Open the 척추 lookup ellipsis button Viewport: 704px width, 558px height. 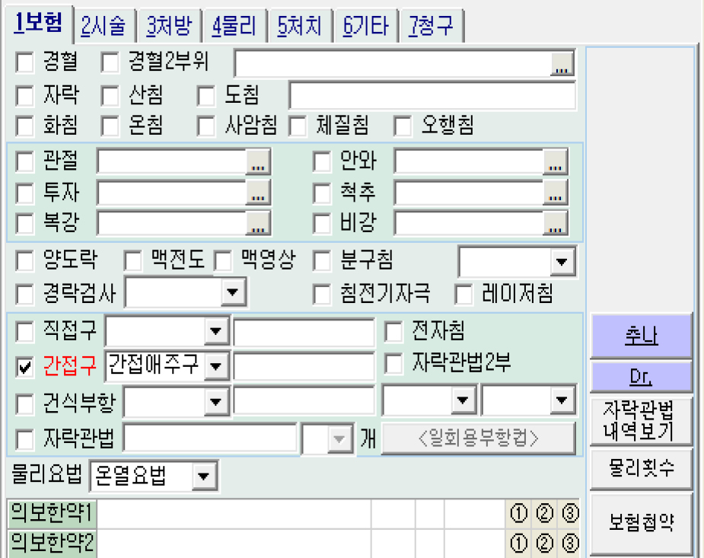click(556, 193)
